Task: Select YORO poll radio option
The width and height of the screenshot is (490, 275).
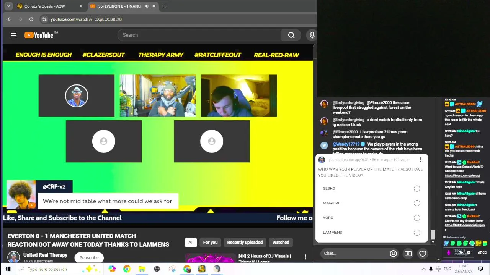Action: (416, 218)
